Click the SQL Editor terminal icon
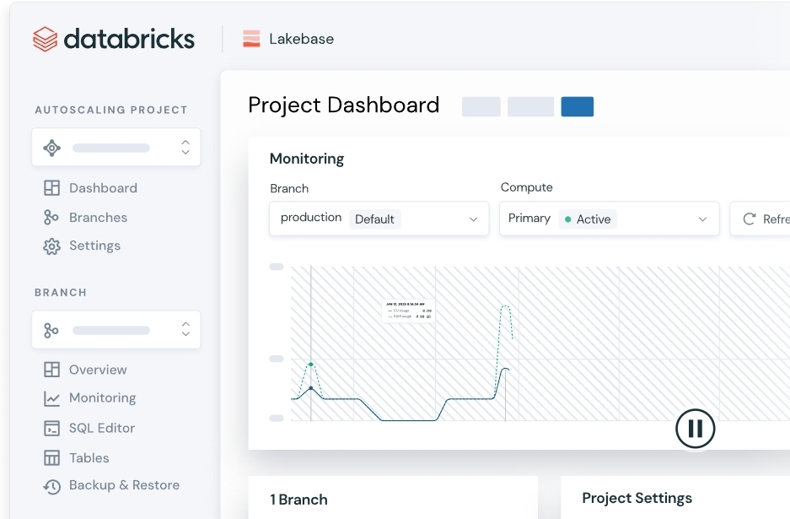Image resolution: width=790 pixels, height=519 pixels. [51, 428]
